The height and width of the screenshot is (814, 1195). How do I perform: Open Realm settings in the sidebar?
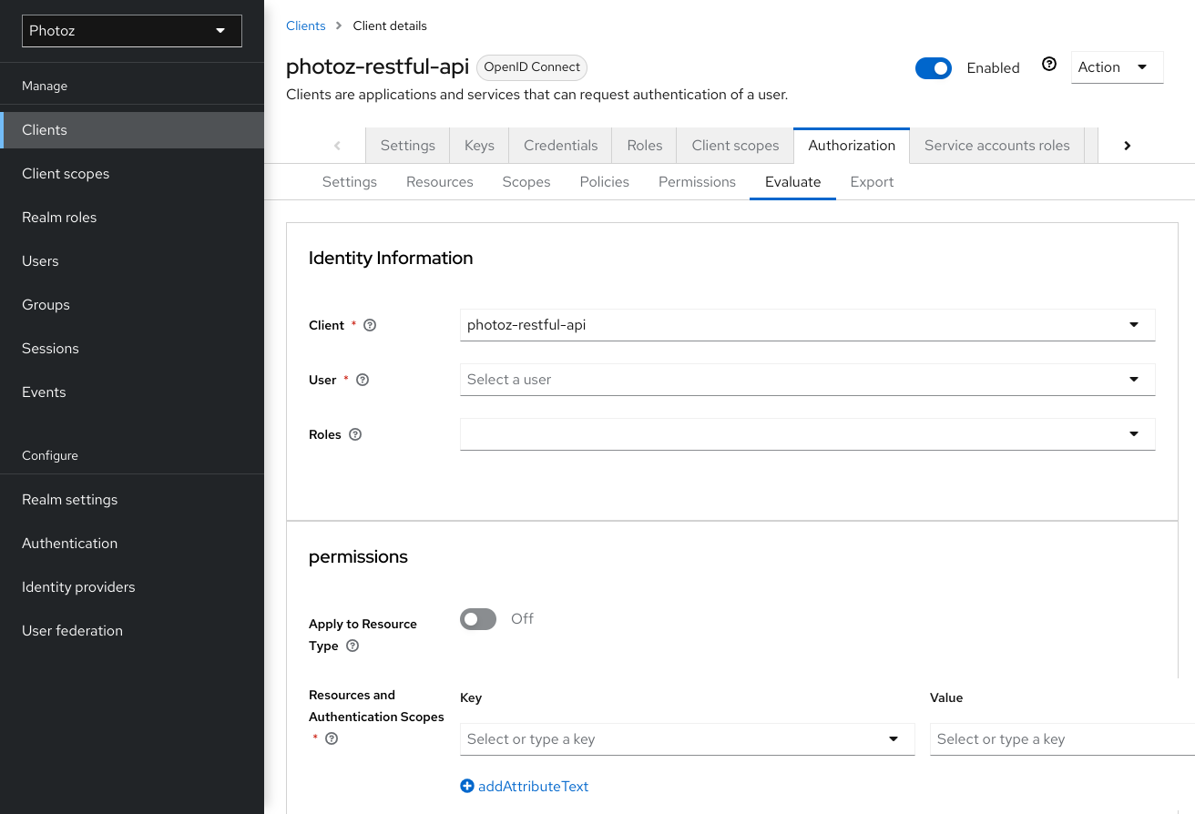pyautogui.click(x=70, y=499)
